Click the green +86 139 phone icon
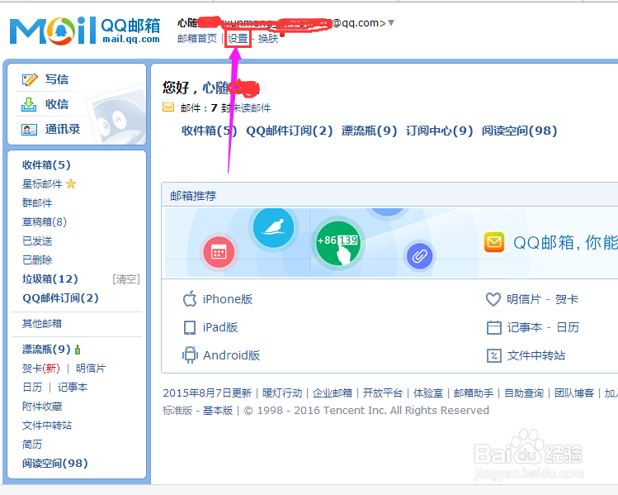The width and height of the screenshot is (618, 495). pyautogui.click(x=338, y=243)
